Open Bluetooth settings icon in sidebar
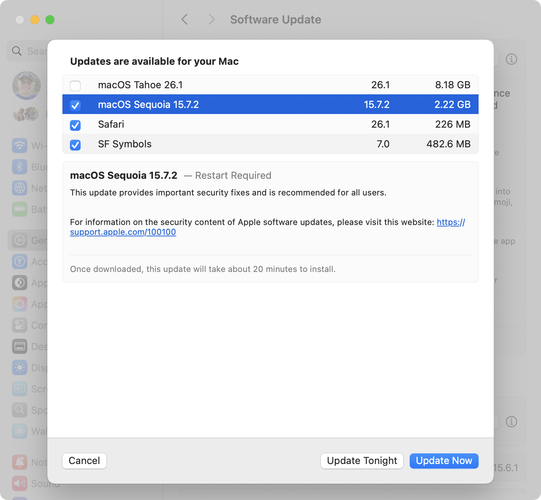 point(20,167)
